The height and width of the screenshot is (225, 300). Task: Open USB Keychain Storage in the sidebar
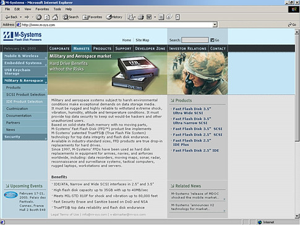(x=25, y=72)
